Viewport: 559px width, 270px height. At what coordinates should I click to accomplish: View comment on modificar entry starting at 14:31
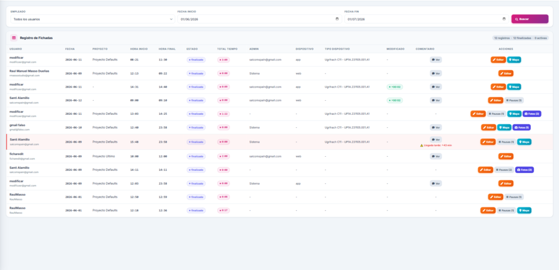(x=436, y=87)
